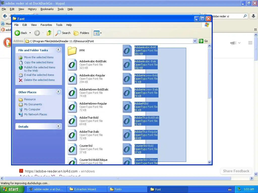258x193 pixels.
Task: Collapse the Other Places panel
Action: [58, 92]
